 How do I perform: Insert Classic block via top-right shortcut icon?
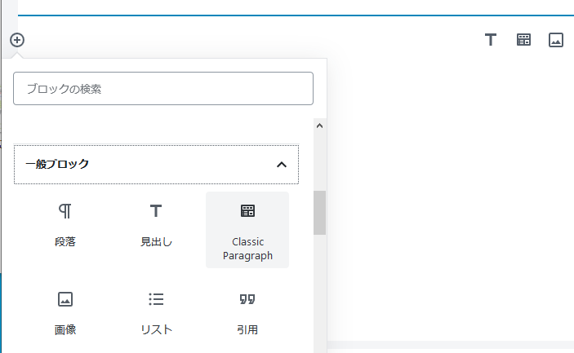pyautogui.click(x=523, y=40)
